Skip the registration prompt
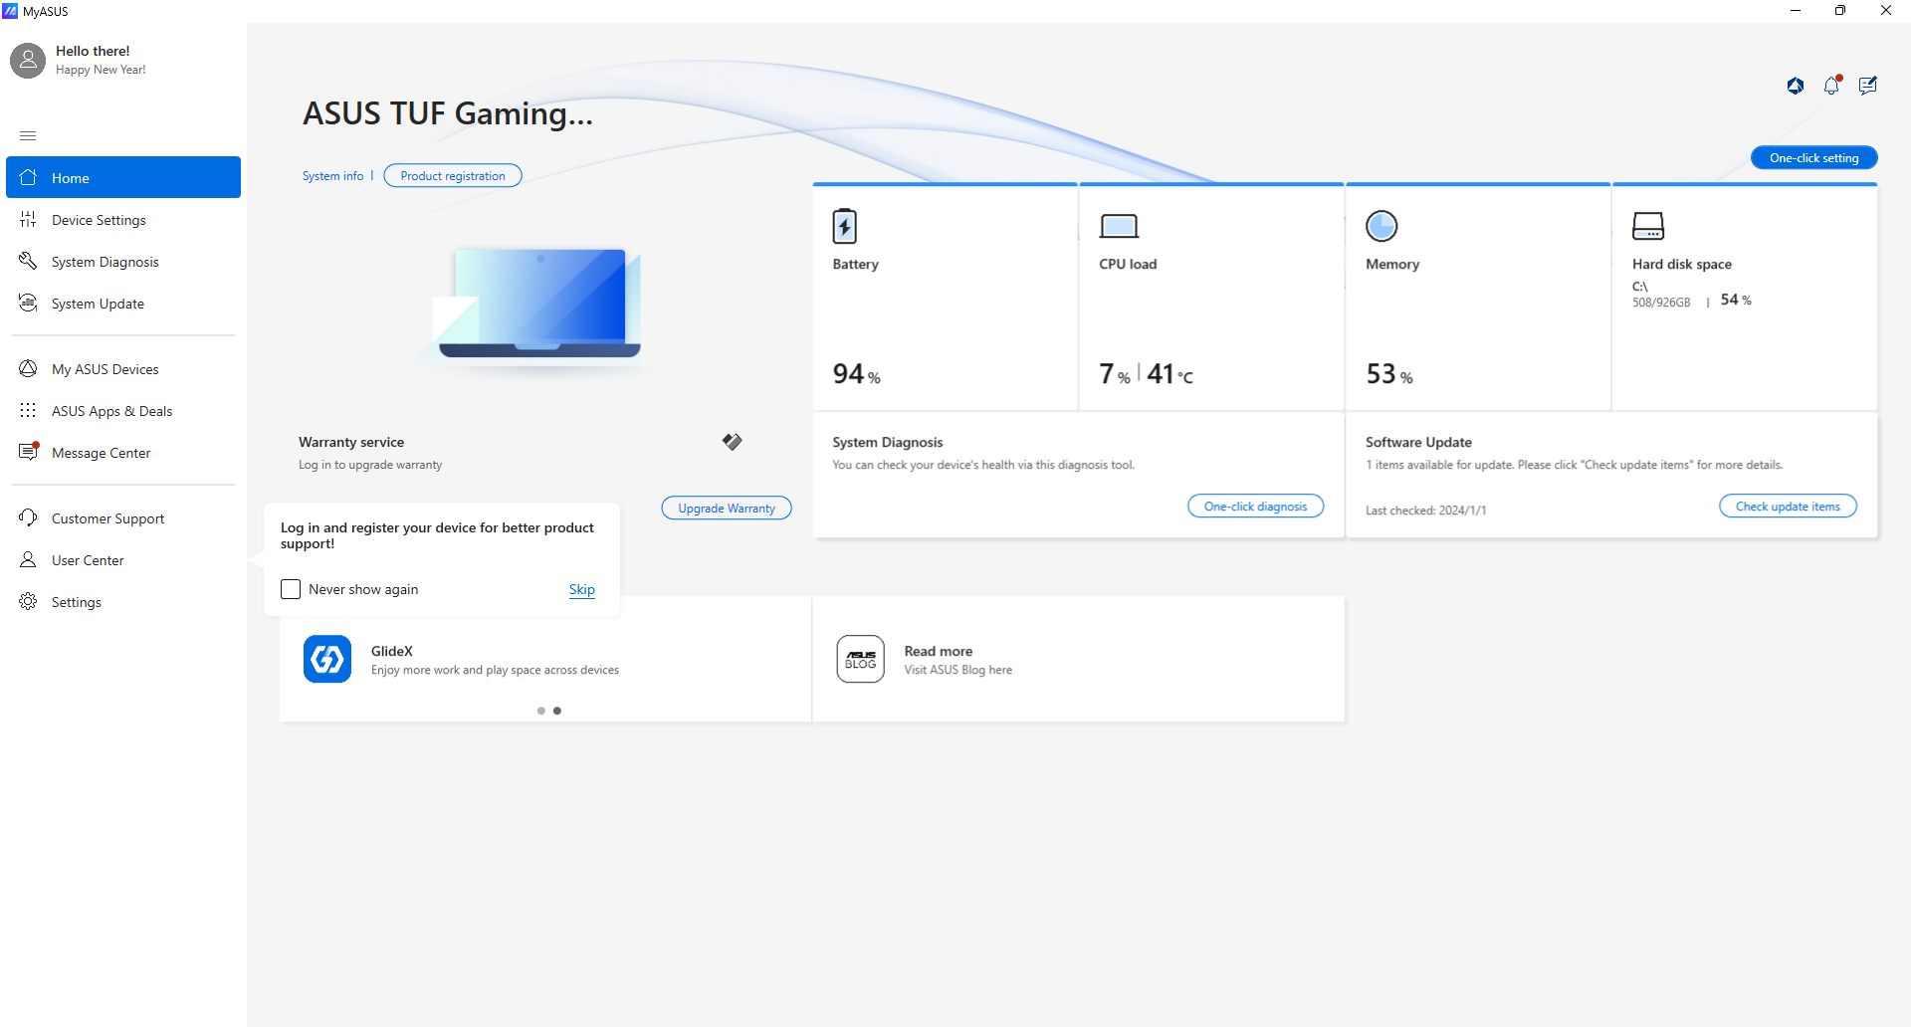Viewport: 1911px width, 1027px height. click(x=582, y=589)
